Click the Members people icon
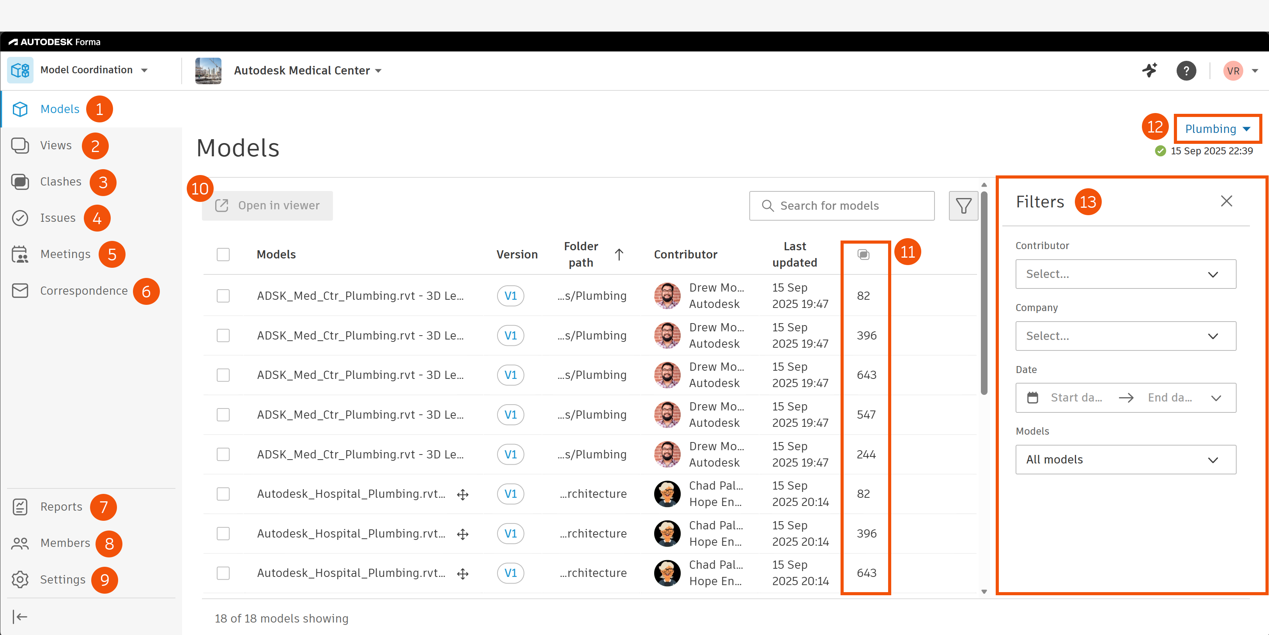The width and height of the screenshot is (1269, 635). pos(20,543)
